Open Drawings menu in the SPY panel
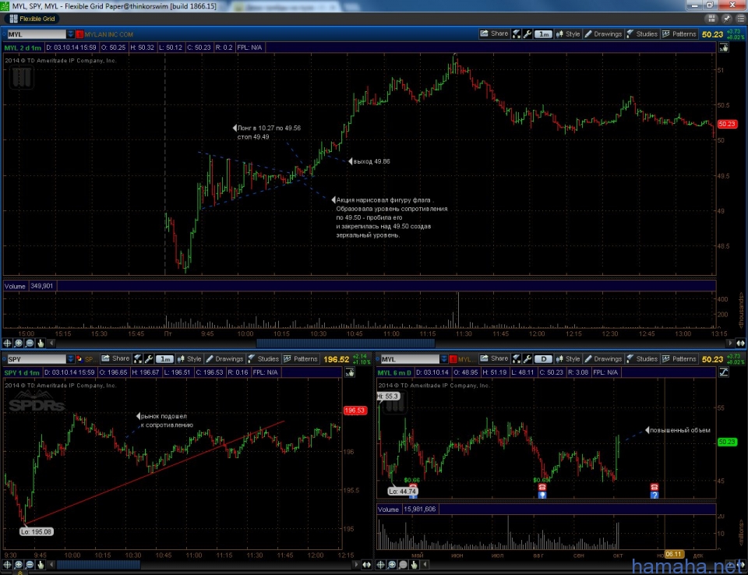 click(x=224, y=359)
